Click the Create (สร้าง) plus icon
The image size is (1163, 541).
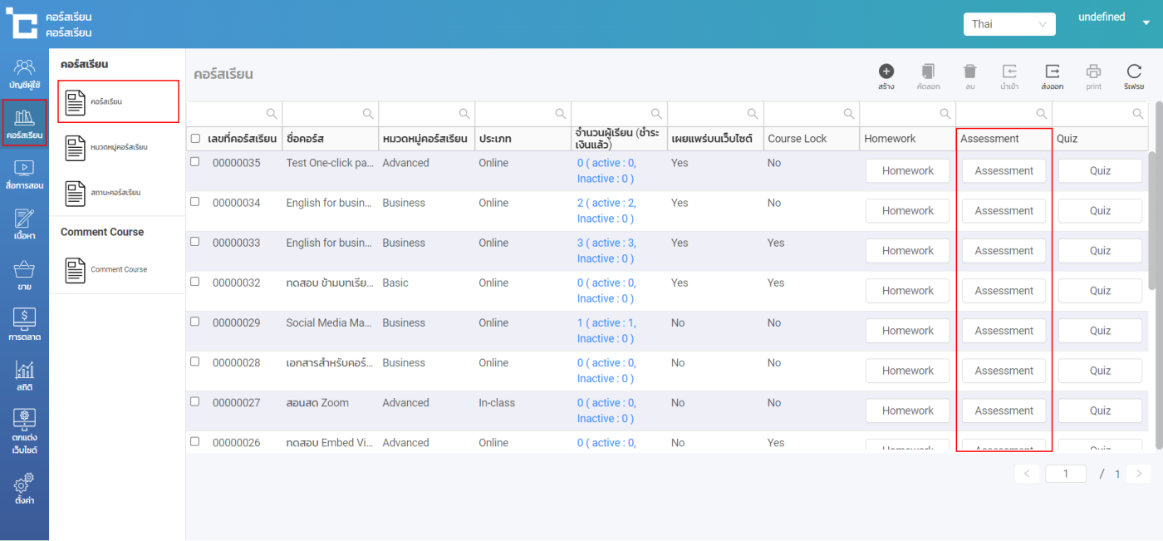tap(886, 72)
